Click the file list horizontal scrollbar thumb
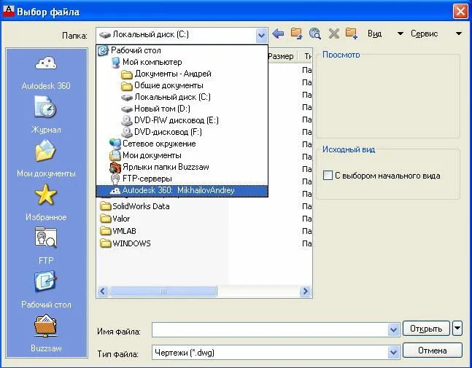 click(163, 291)
